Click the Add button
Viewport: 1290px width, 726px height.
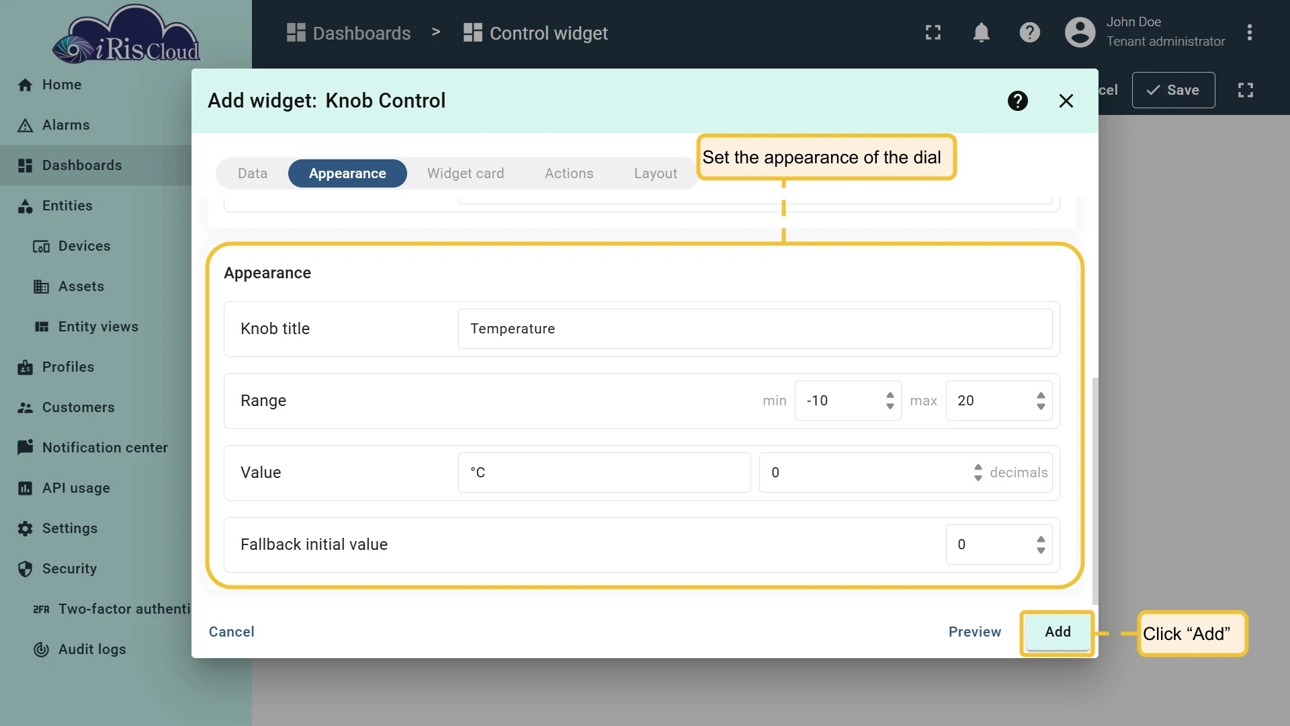click(x=1058, y=632)
